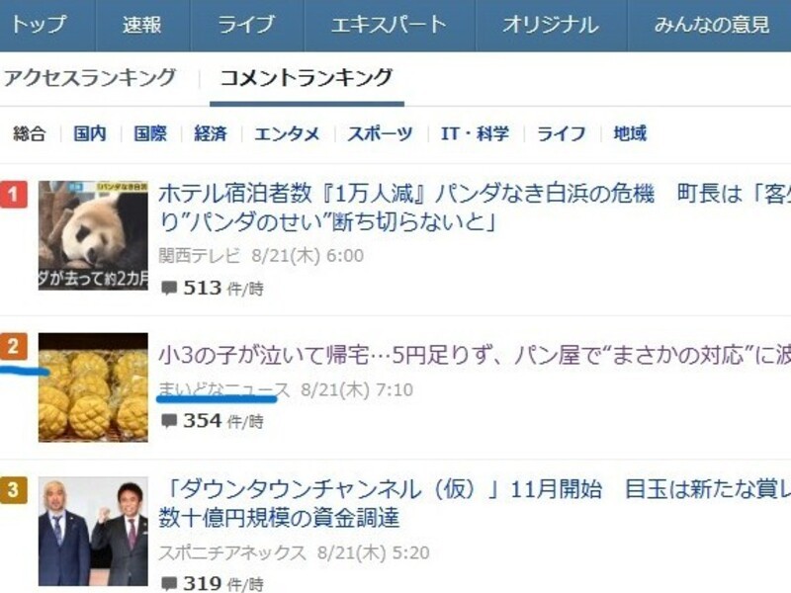Select the コメントランキング tab
This screenshot has height=593, width=791.
(x=307, y=78)
